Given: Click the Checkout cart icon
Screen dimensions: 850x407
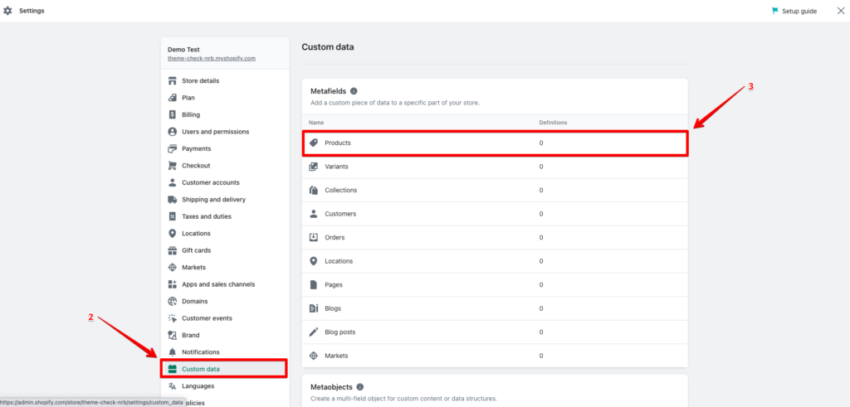Looking at the screenshot, I should pos(173,166).
